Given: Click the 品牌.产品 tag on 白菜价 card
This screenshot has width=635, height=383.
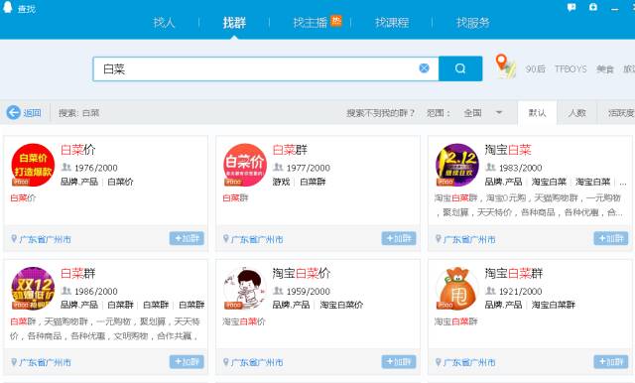Looking at the screenshot, I should click(x=79, y=182).
